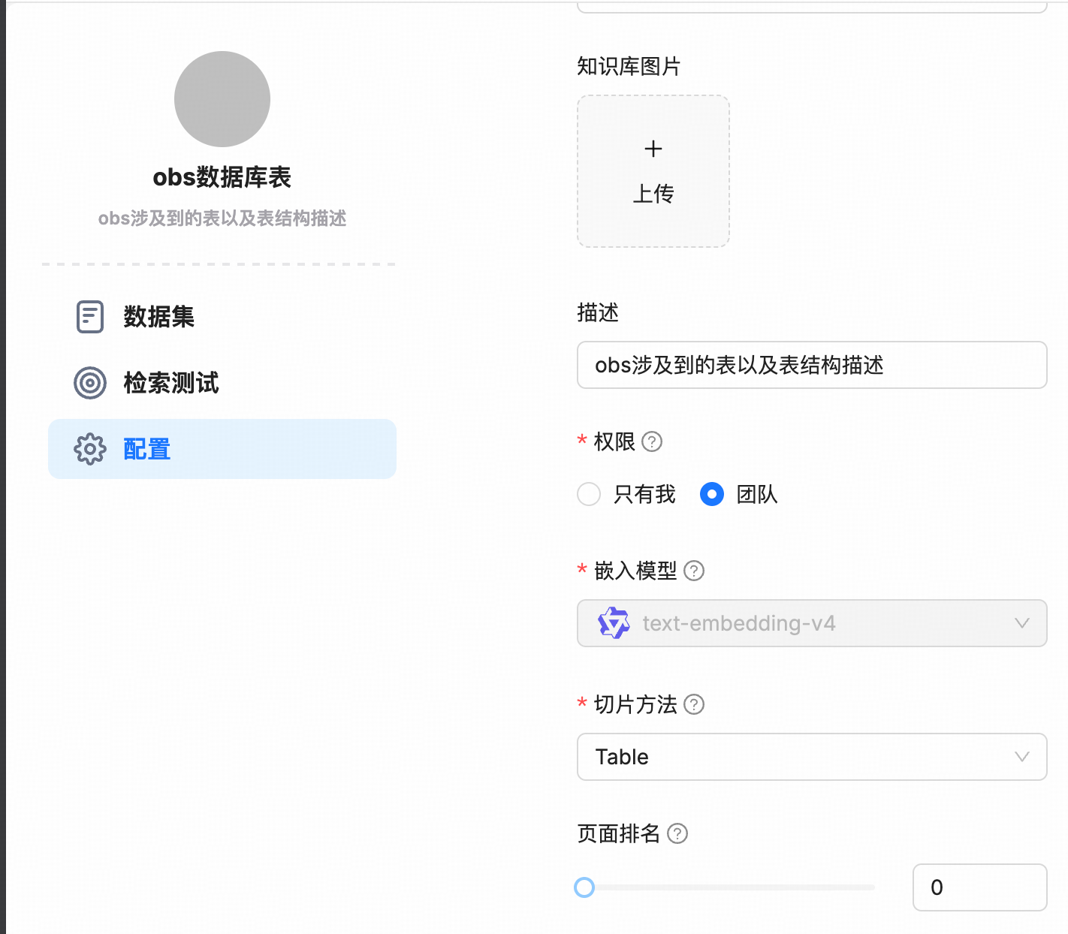Click the 描述 text field containing obs description
1068x934 pixels.
pos(811,365)
